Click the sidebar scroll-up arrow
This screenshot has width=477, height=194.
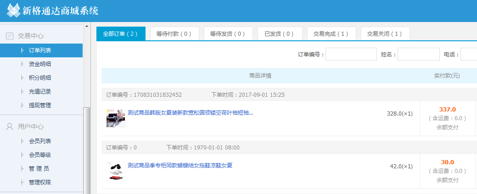pyautogui.click(x=86, y=26)
